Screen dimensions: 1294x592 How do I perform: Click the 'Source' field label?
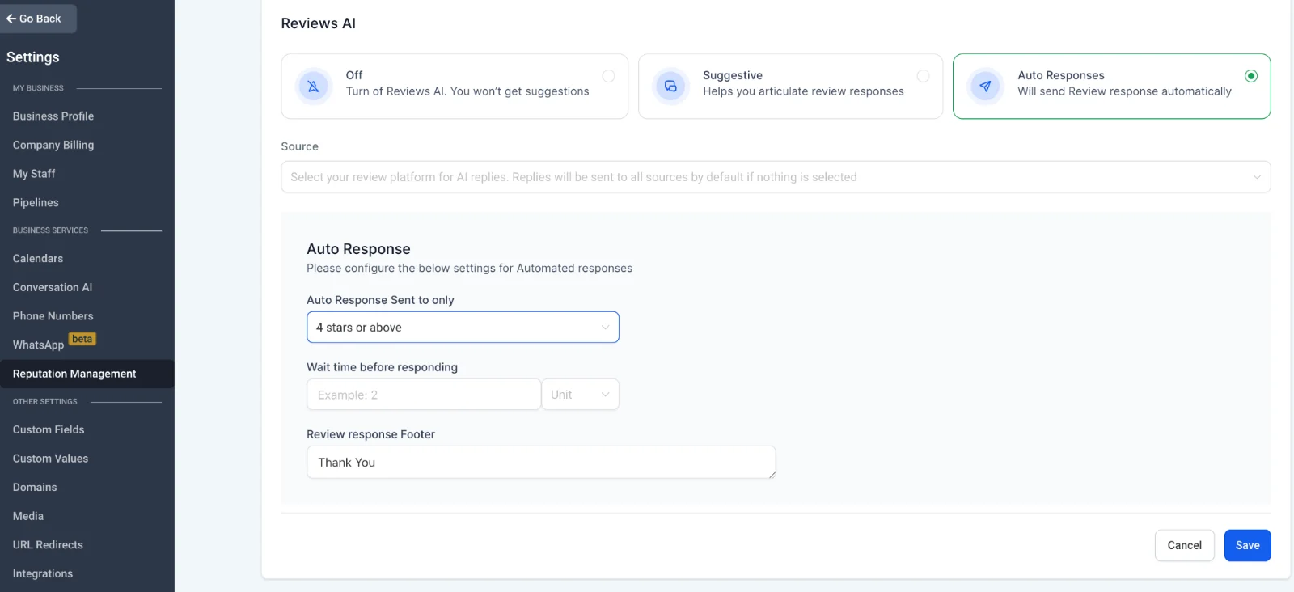point(299,146)
